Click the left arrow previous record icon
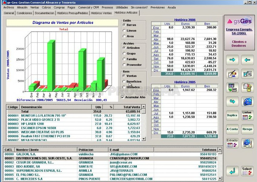This screenshot has width=257, height=182. [247, 60]
